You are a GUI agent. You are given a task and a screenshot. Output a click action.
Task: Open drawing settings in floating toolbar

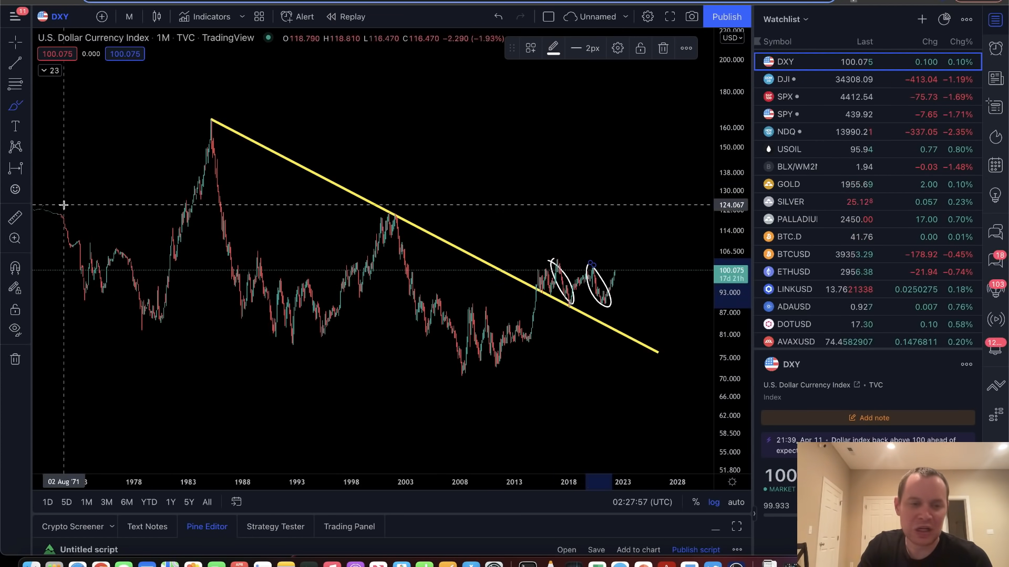click(x=618, y=48)
